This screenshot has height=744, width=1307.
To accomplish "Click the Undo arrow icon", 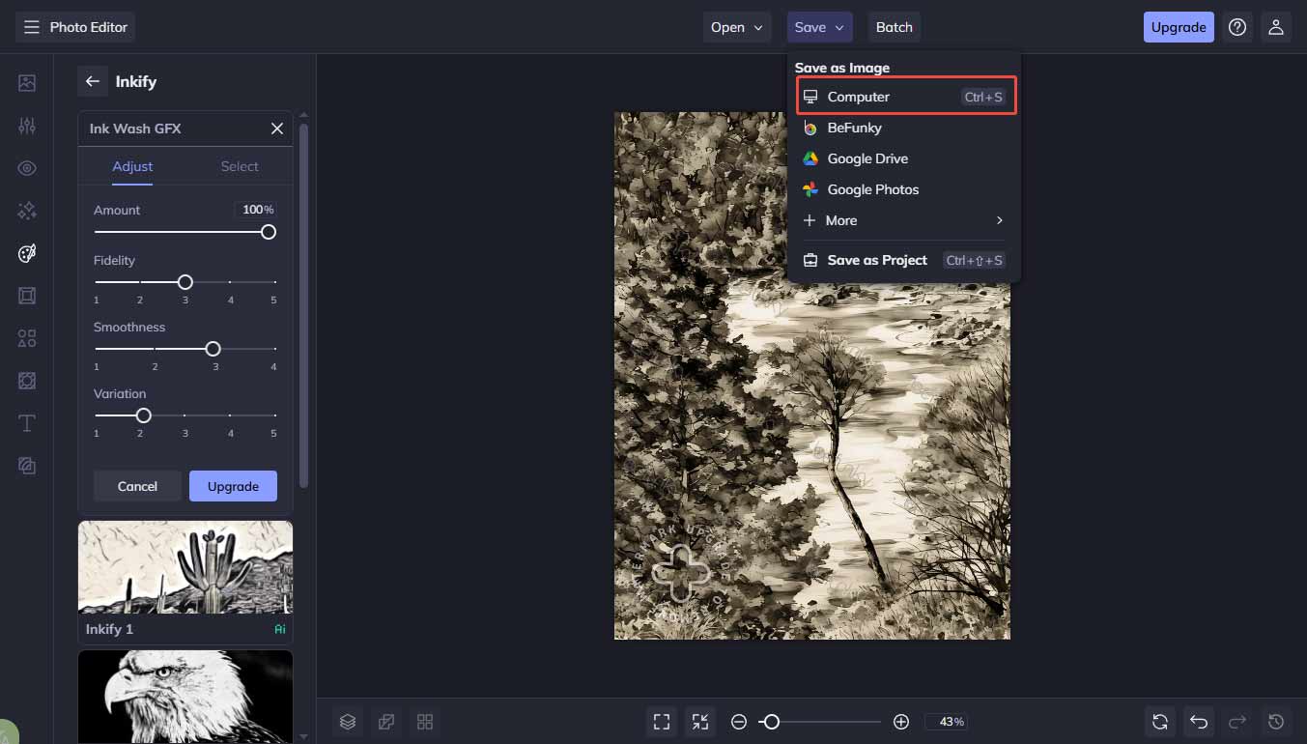I will (1199, 722).
